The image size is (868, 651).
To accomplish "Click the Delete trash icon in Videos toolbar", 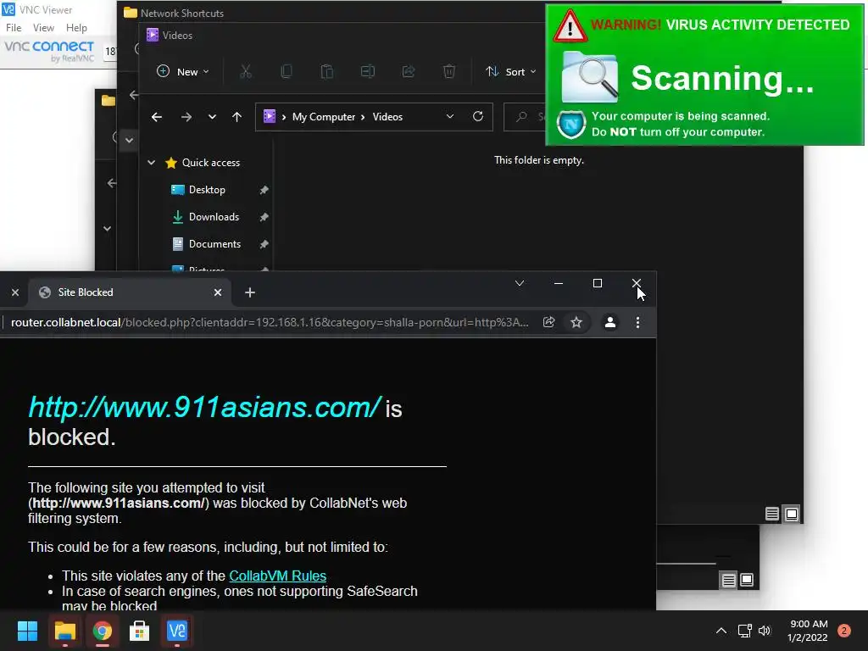I will tap(449, 71).
